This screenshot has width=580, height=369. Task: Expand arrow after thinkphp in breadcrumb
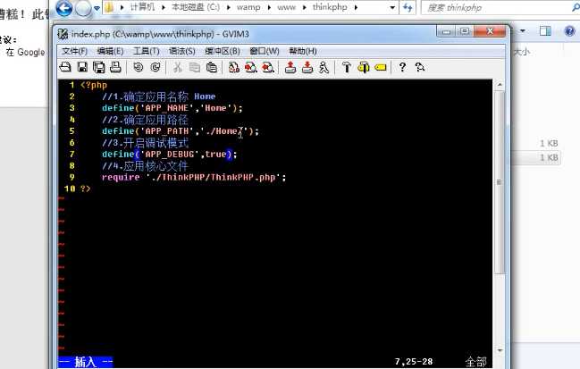click(x=356, y=7)
